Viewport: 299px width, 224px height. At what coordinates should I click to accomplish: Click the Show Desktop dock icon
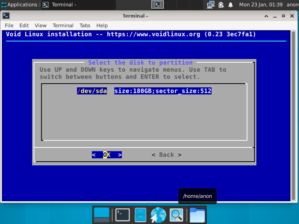point(102,215)
